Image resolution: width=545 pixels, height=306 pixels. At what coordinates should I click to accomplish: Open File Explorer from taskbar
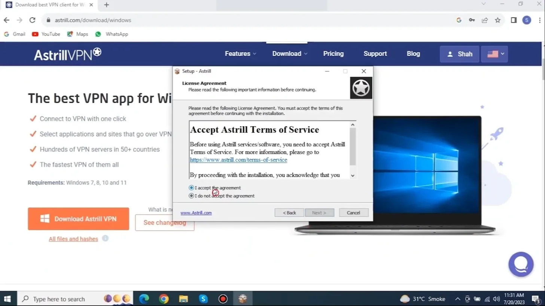point(183,299)
